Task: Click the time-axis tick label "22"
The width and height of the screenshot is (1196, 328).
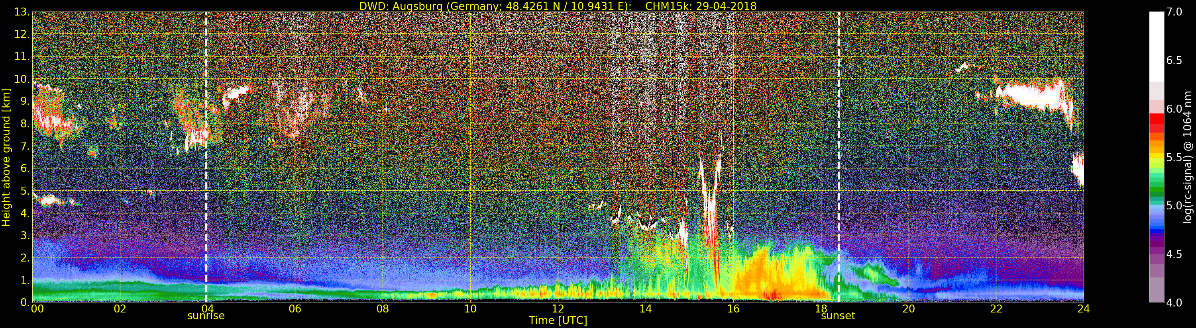Action: tap(996, 308)
